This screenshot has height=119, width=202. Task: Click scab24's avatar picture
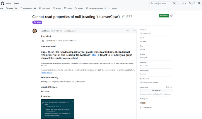click(x=35, y=31)
